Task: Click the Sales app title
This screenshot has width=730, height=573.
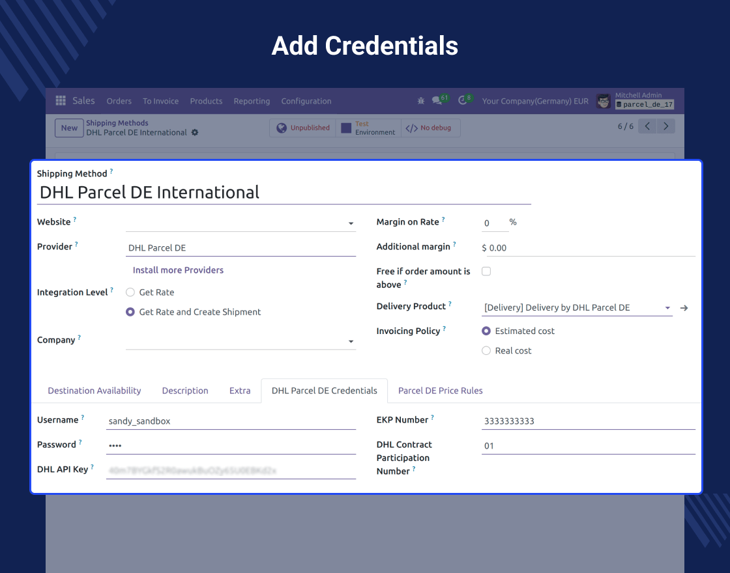Action: point(84,100)
